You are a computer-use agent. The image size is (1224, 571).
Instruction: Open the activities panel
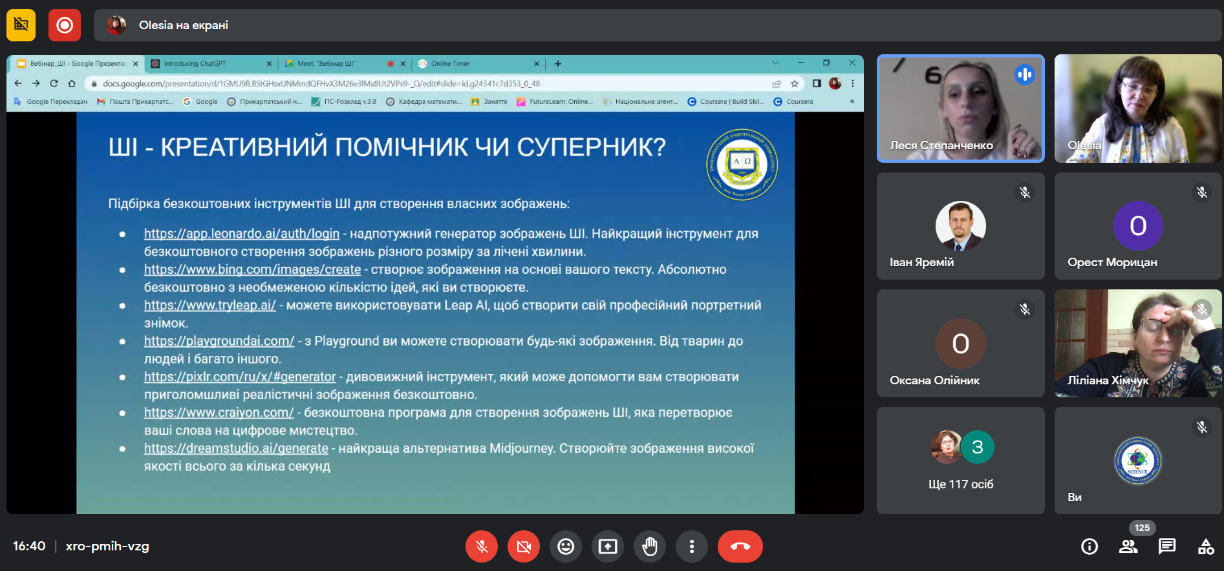click(1206, 546)
